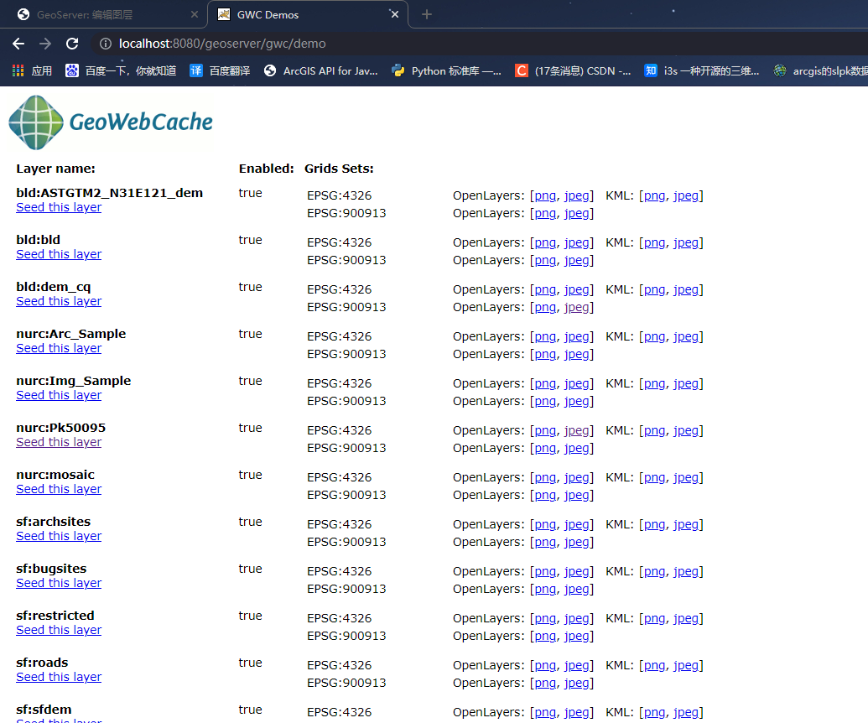Viewport: 868px width, 723px height.
Task: Open bld:bld EPSG:4326 KML png demo
Action: [654, 243]
